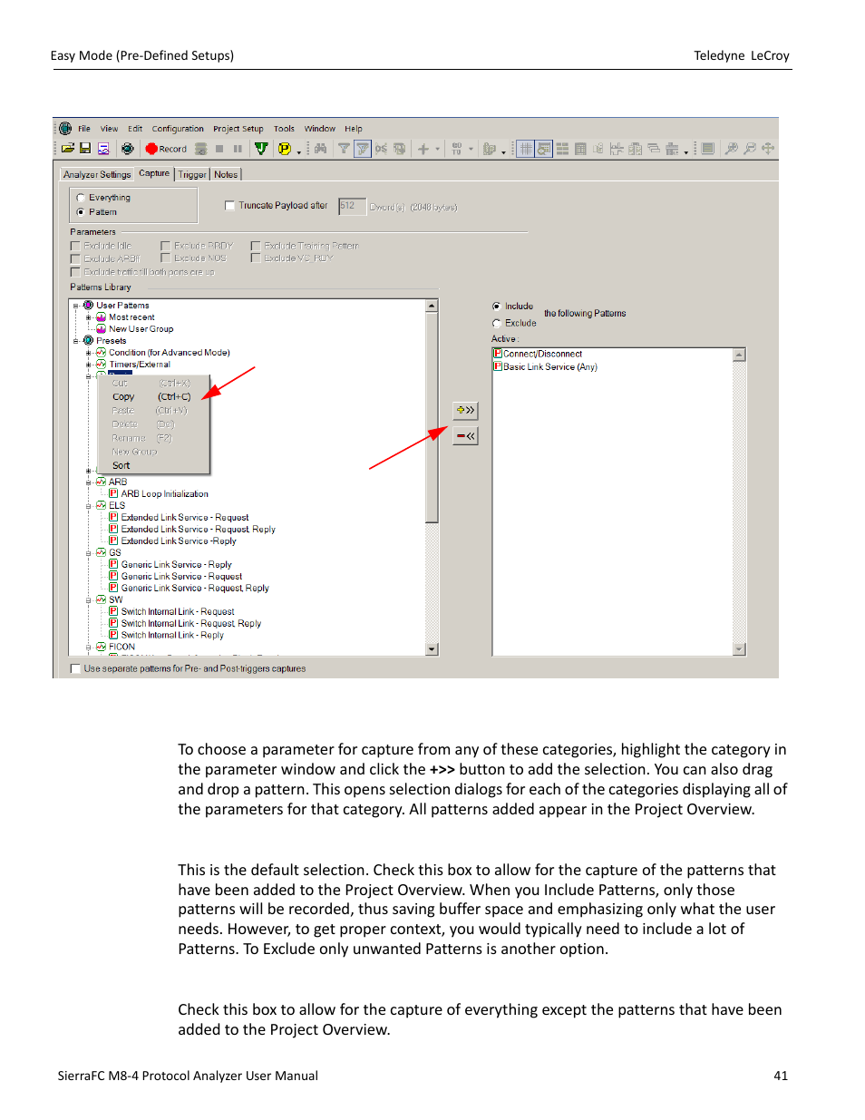Screen dimensions: 865x1120
Task: Toggle Use separate patterns for Pre- and Post-triggers
Action: tap(75, 669)
